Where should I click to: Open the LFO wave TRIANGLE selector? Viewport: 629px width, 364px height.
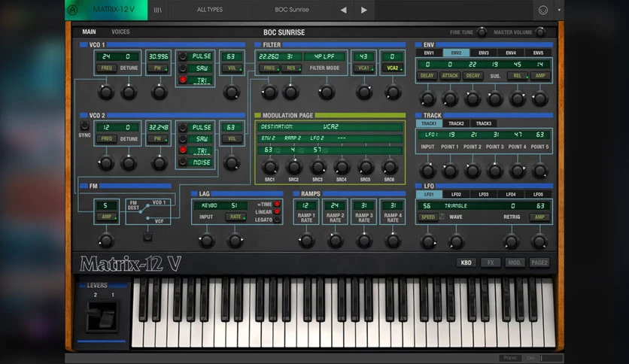point(456,205)
